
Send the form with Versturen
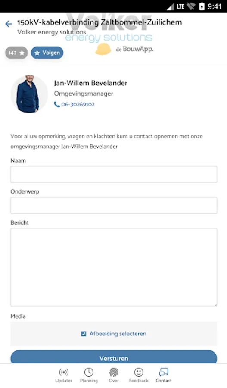[114, 357]
